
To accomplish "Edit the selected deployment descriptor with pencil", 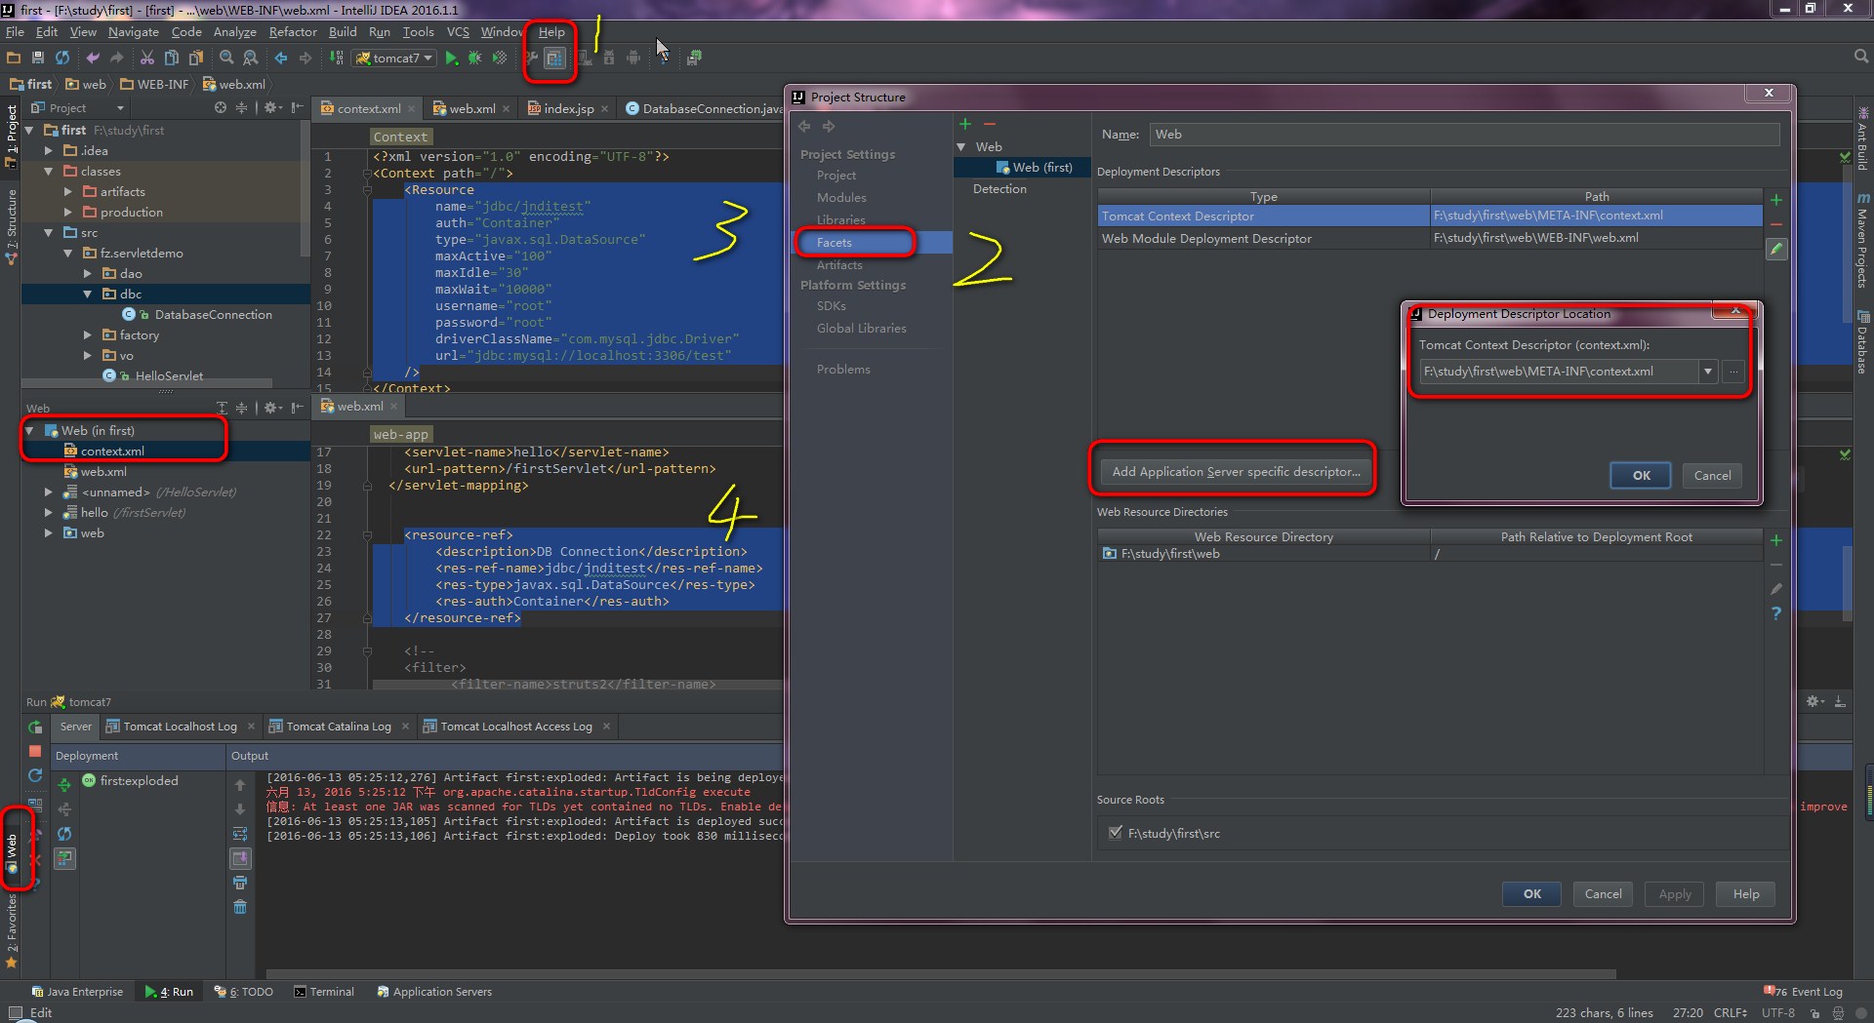I will (1776, 250).
